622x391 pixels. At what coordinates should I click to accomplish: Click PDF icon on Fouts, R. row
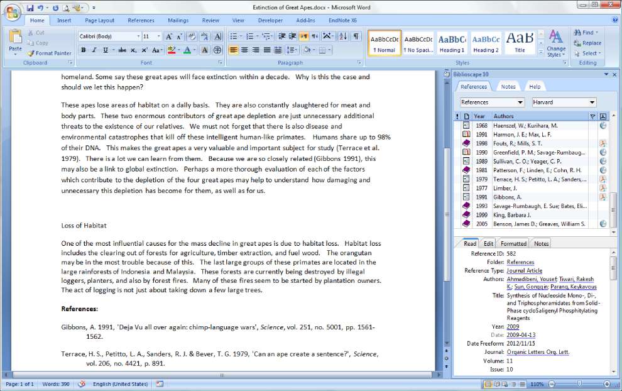pos(603,143)
